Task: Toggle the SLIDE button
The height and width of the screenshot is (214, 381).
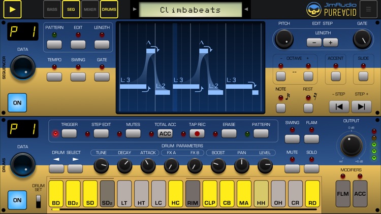Action: [363, 76]
